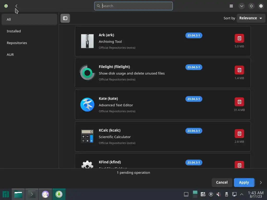Open the Ark archive app icon
This screenshot has height=200, width=267.
pos(87,41)
